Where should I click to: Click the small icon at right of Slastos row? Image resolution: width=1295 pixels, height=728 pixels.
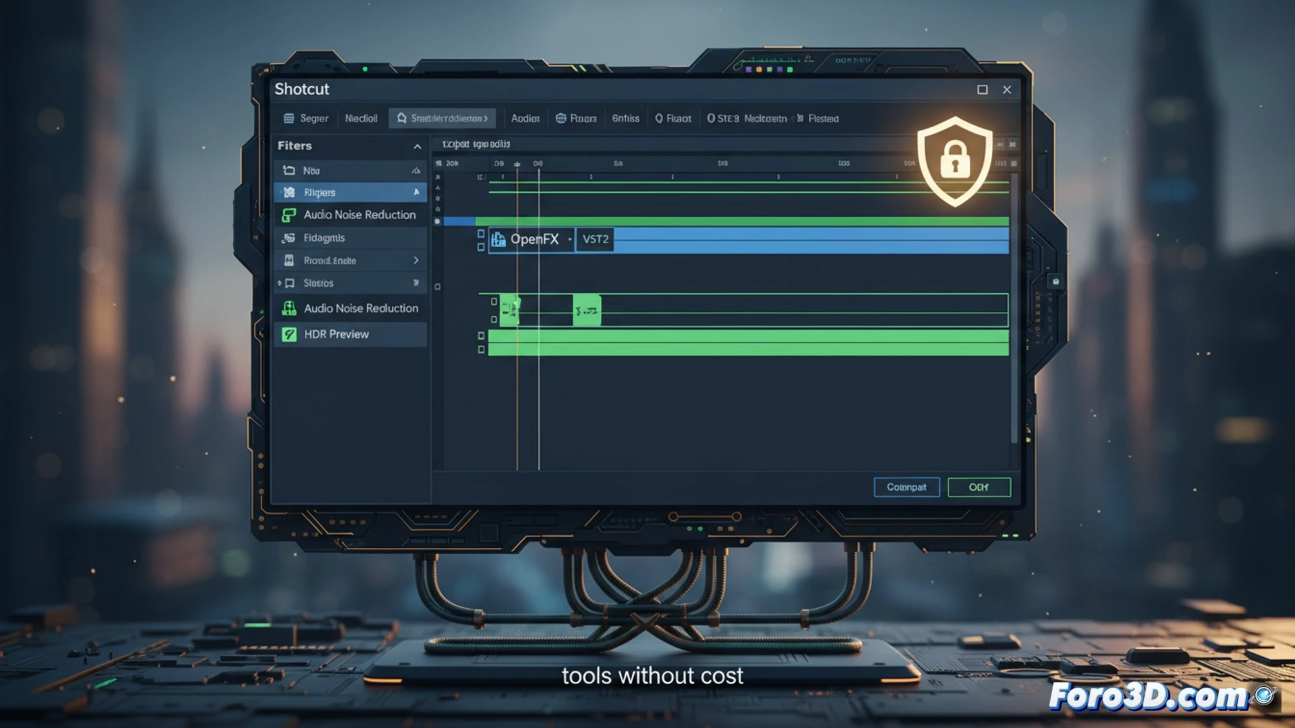coord(416,283)
